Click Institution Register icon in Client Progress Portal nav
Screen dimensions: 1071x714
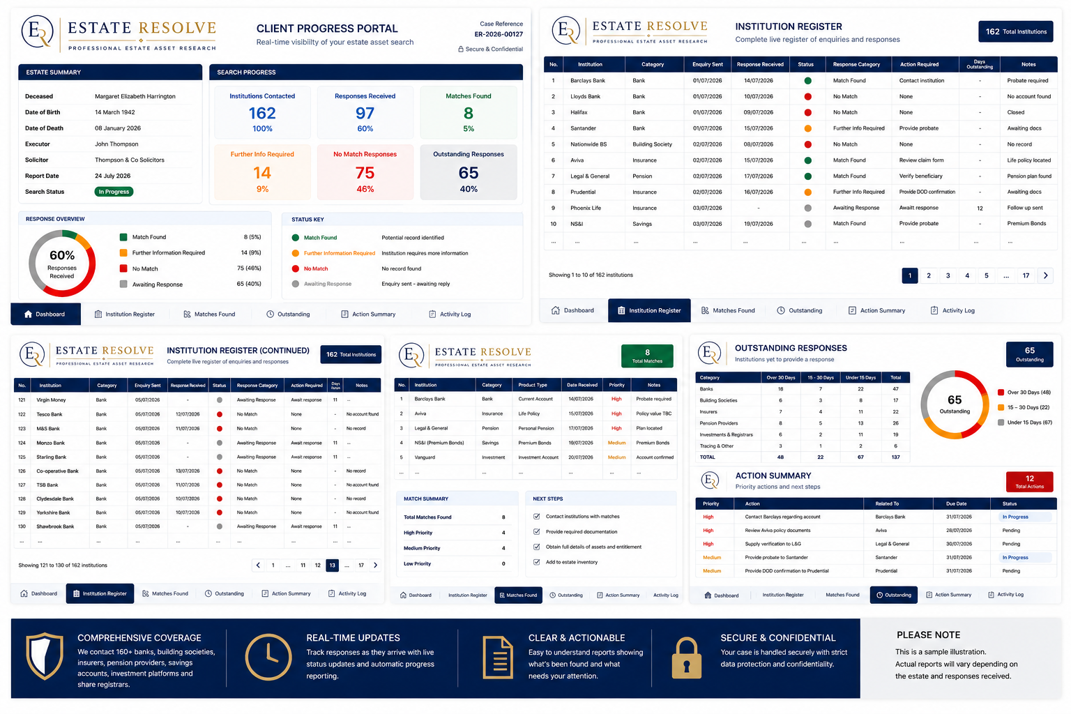(98, 314)
